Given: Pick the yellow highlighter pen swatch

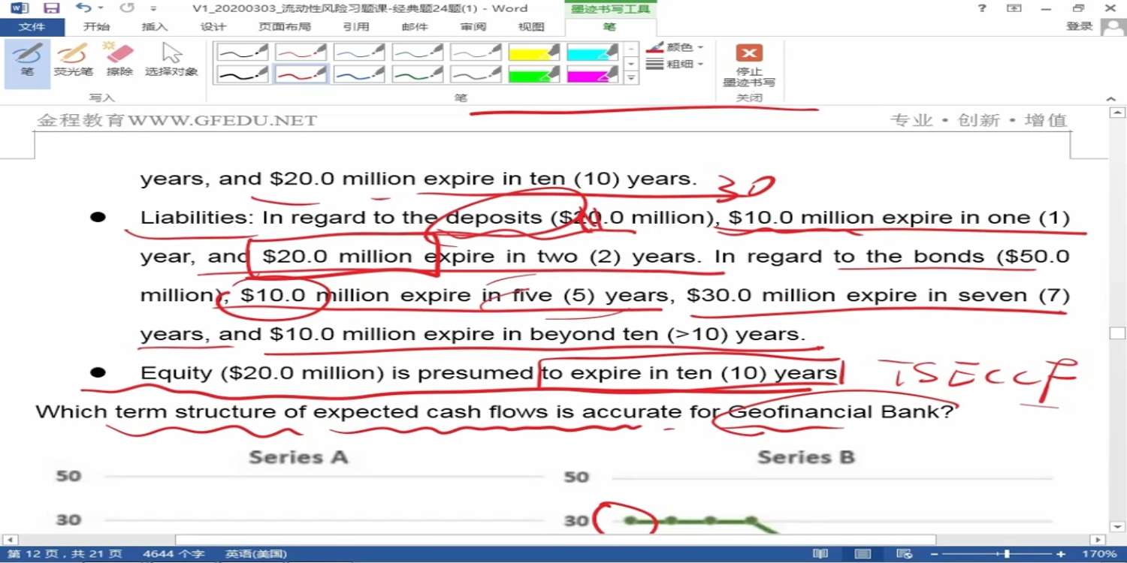Looking at the screenshot, I should (533, 52).
